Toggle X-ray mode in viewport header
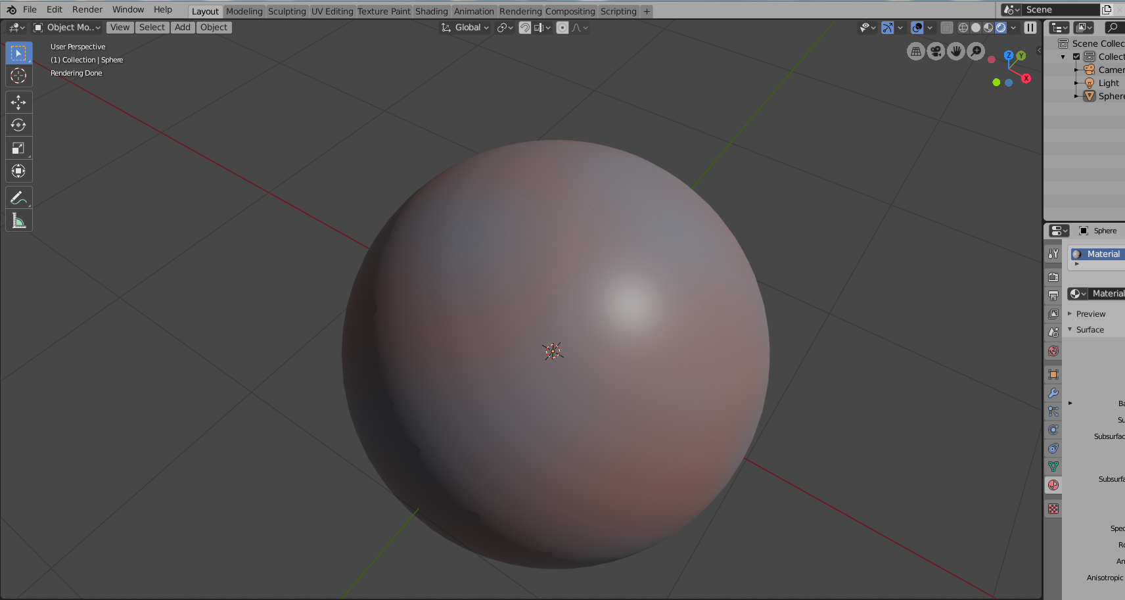Viewport: 1125px width, 600px height. pos(947,28)
